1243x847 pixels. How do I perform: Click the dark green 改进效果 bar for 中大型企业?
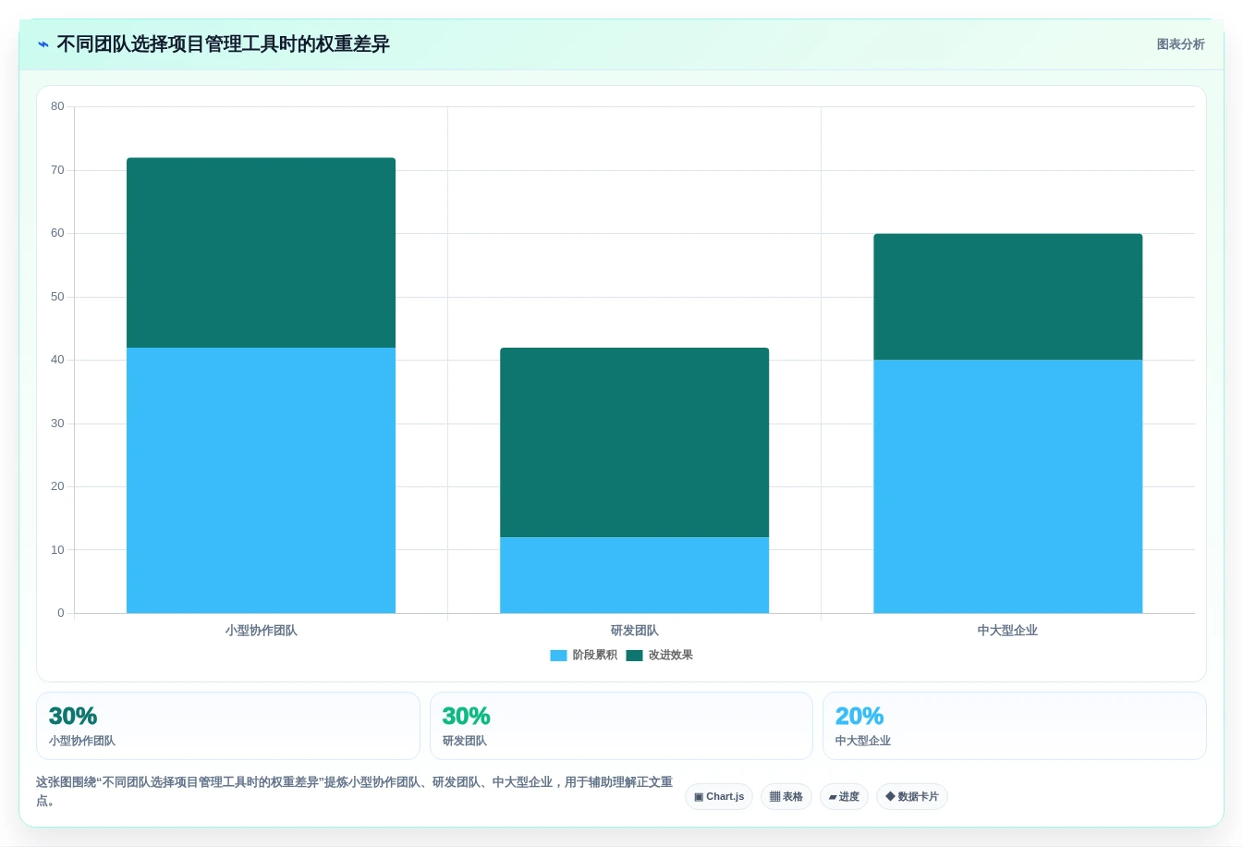[1007, 297]
